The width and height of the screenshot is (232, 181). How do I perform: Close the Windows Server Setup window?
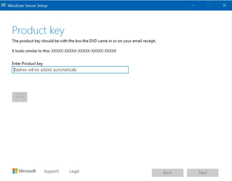pyautogui.click(x=224, y=5)
